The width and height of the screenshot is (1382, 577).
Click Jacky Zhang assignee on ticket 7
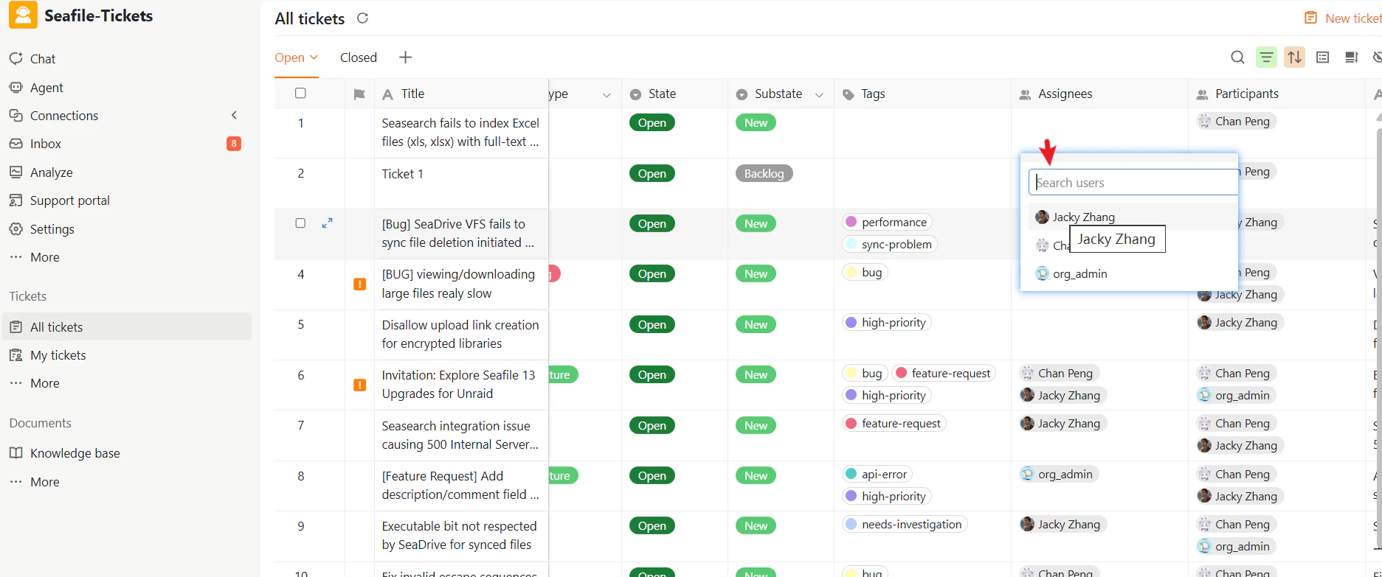tap(1062, 423)
